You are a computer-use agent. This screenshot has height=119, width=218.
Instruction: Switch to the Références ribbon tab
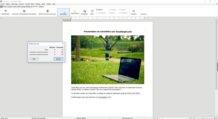[29, 7]
